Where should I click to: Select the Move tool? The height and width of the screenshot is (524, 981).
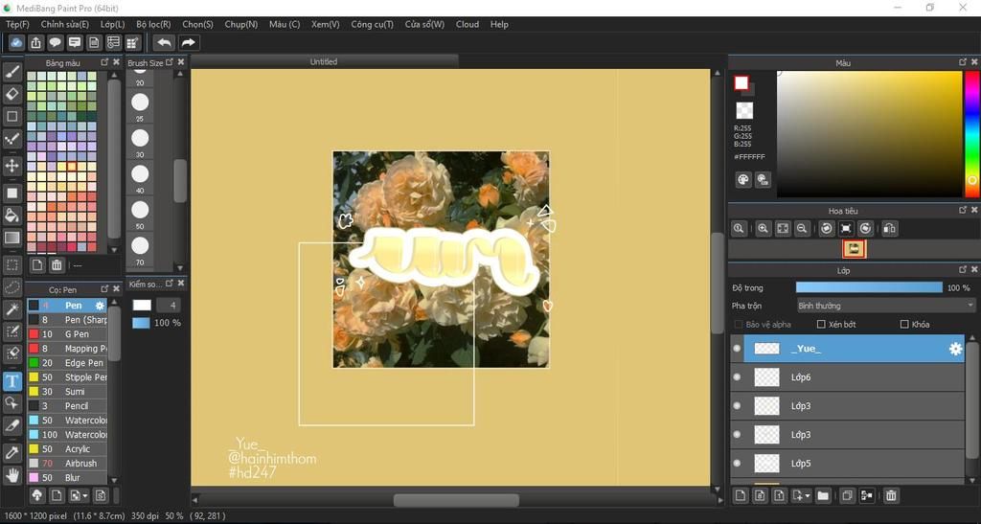(11, 166)
